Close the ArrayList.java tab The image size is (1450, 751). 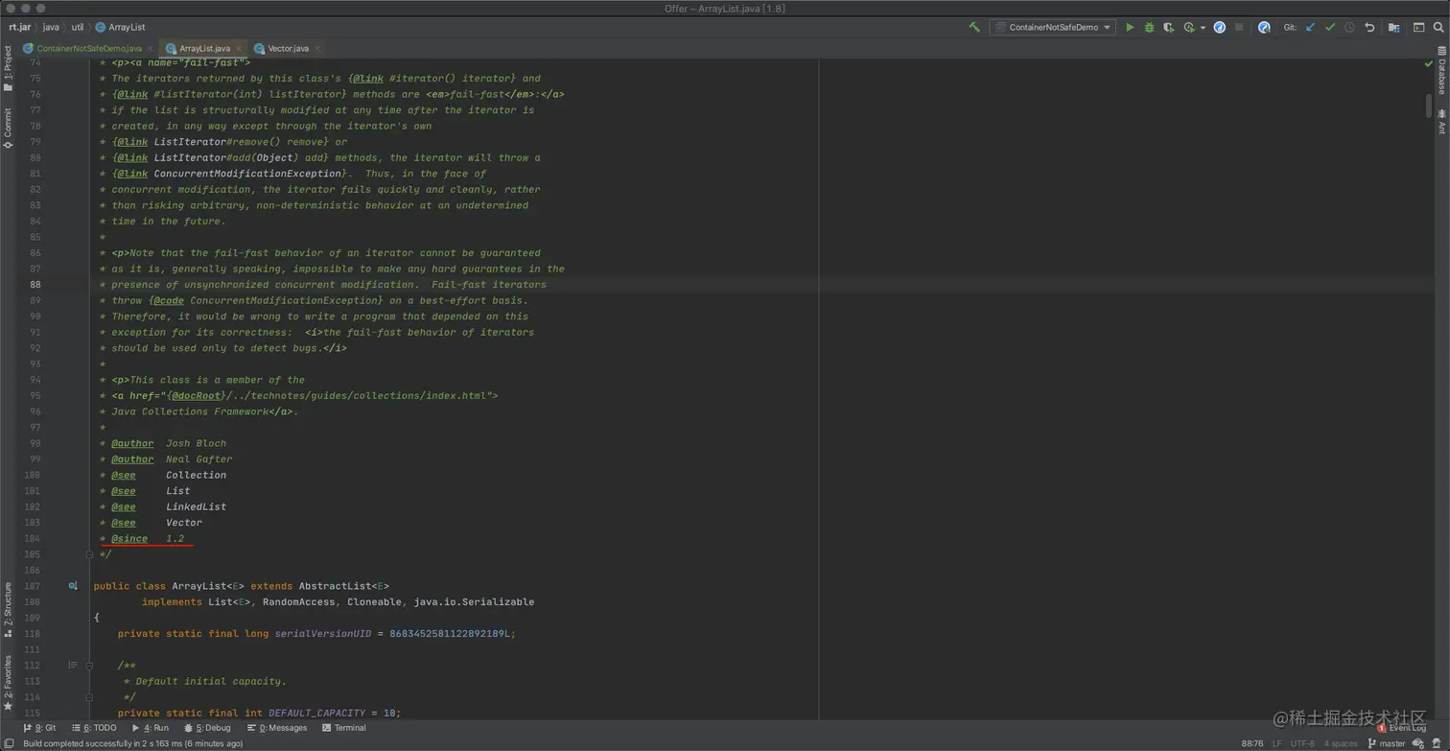(x=239, y=48)
